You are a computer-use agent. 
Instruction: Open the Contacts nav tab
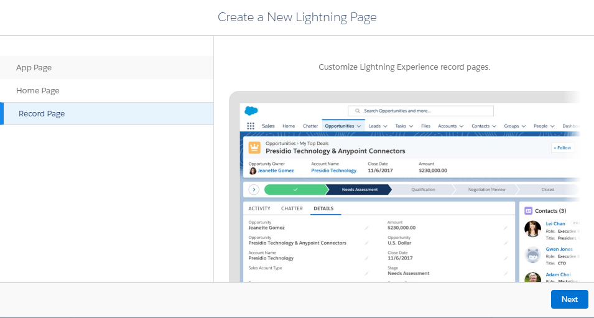[x=480, y=126]
